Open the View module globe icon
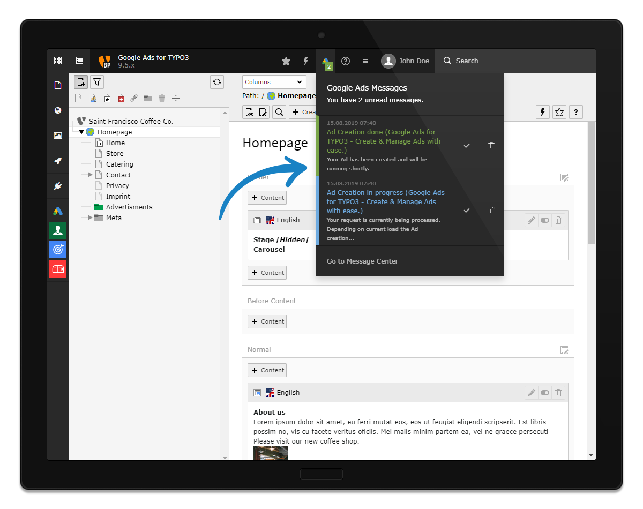The image size is (643, 509). click(58, 110)
